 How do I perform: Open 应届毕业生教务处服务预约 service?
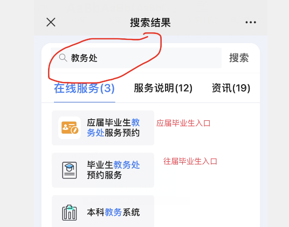coord(113,128)
